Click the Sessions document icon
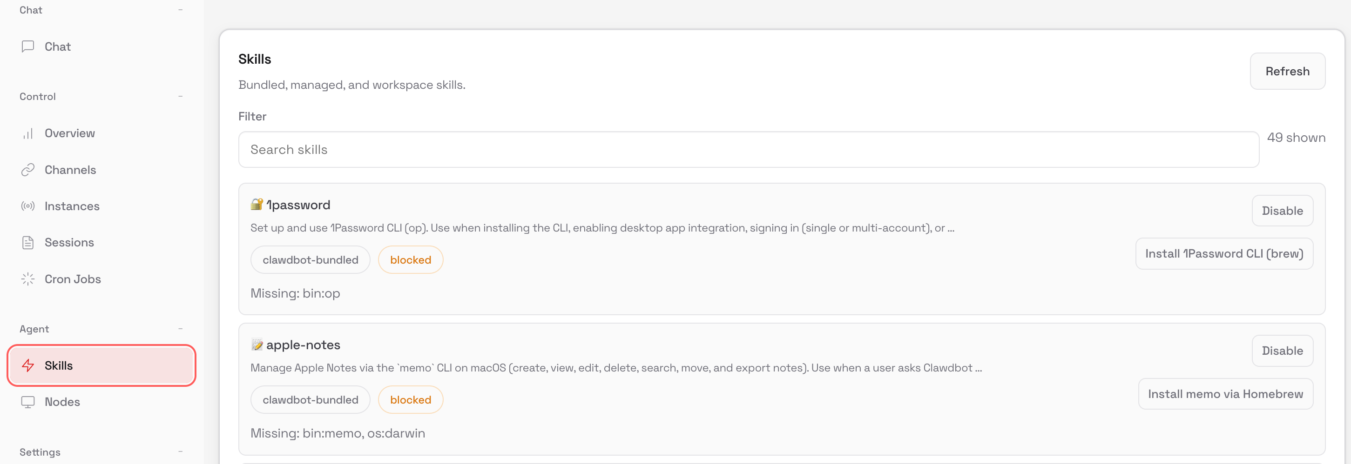This screenshot has height=464, width=1351. [x=28, y=243]
